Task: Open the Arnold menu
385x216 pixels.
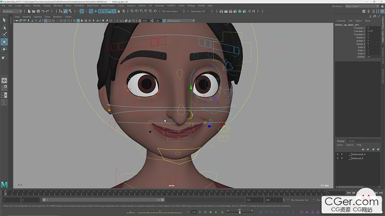Action: (x=201, y=6)
